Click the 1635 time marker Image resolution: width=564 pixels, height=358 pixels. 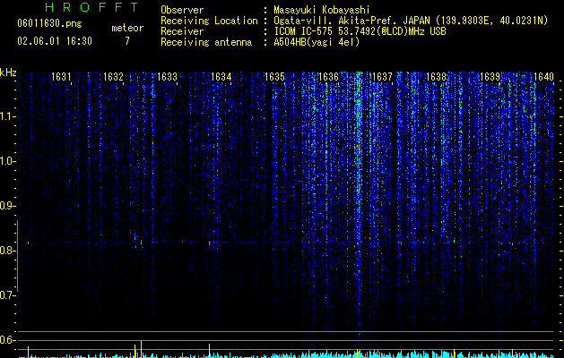274,77
